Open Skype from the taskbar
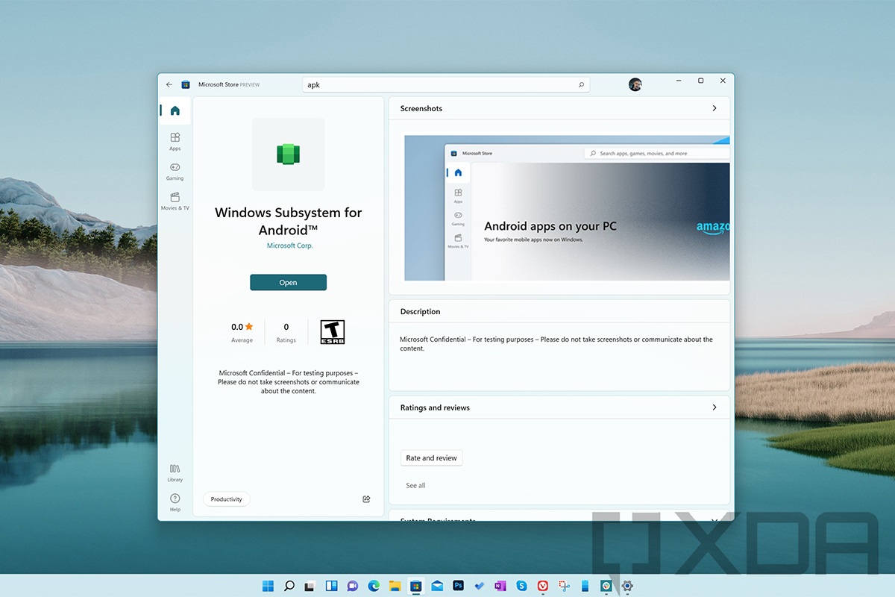 pyautogui.click(x=521, y=586)
